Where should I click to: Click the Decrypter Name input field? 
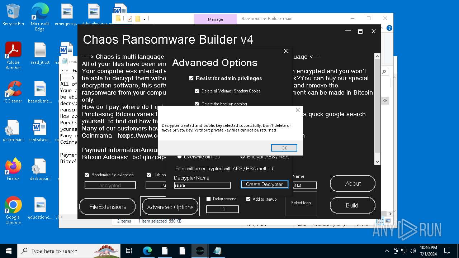(x=202, y=185)
